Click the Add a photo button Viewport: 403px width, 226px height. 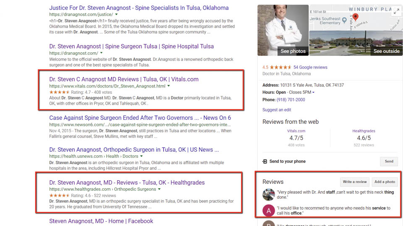[385, 182]
